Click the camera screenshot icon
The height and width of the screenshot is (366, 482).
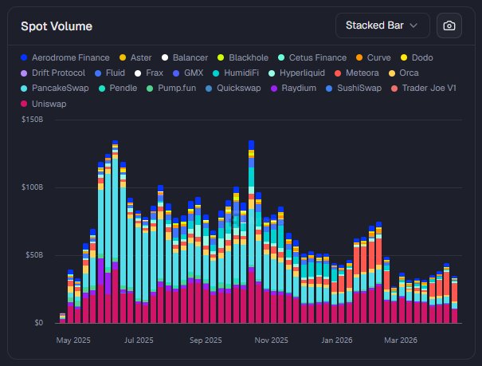point(449,26)
